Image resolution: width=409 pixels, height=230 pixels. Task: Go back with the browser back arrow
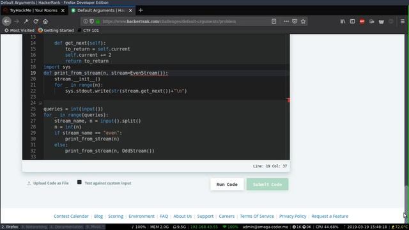[7, 21]
